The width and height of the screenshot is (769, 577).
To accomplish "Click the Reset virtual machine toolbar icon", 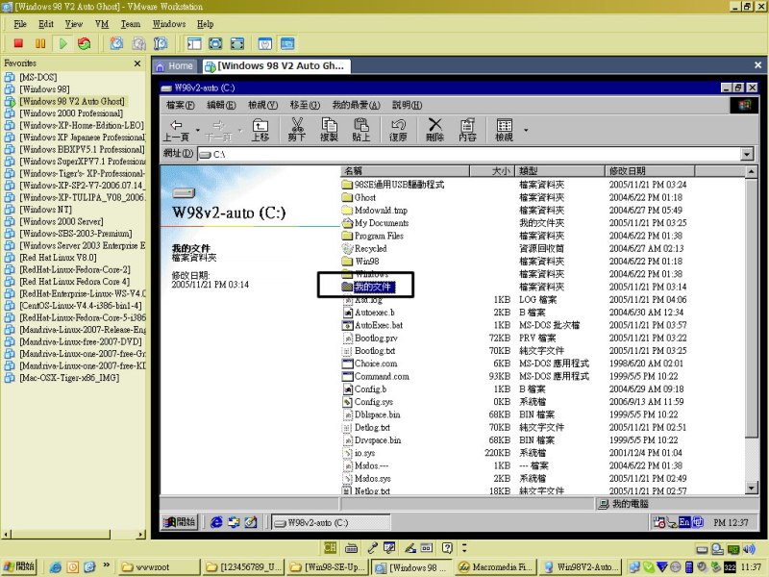I will point(85,43).
